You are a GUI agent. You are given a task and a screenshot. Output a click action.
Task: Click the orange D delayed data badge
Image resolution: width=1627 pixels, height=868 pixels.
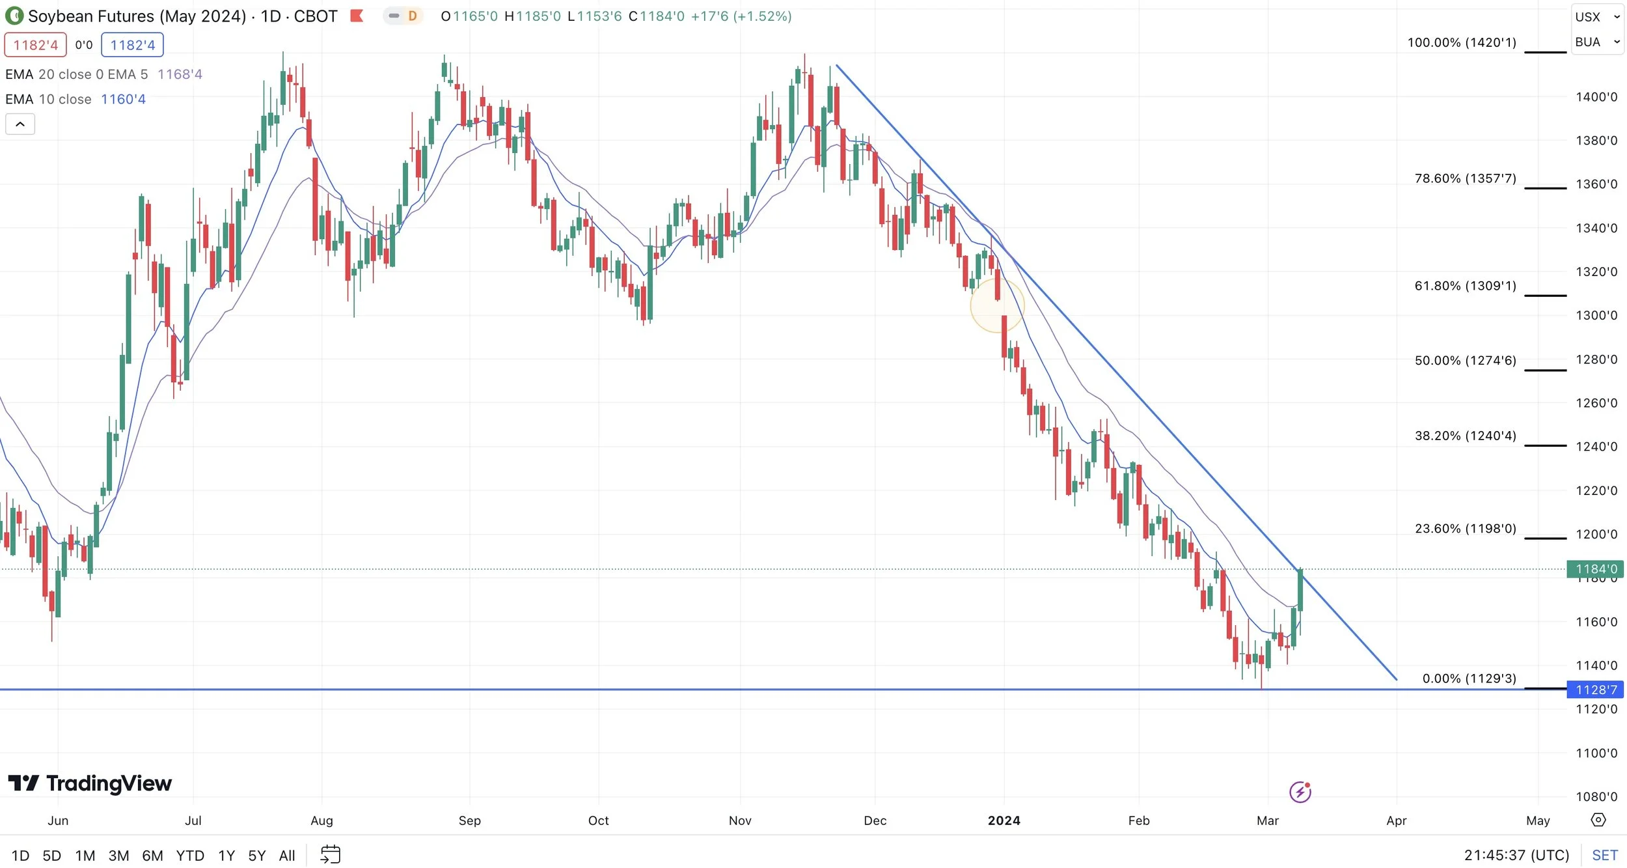coord(412,16)
